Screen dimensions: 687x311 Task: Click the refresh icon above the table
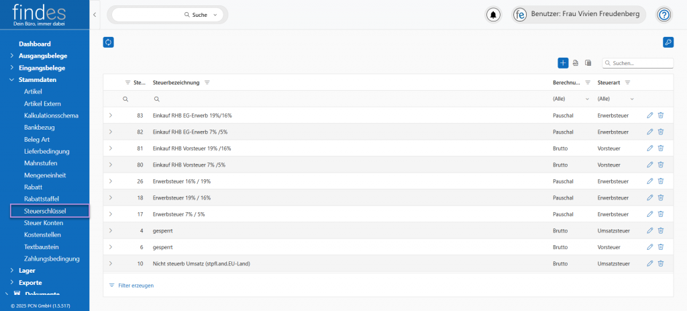pyautogui.click(x=109, y=42)
